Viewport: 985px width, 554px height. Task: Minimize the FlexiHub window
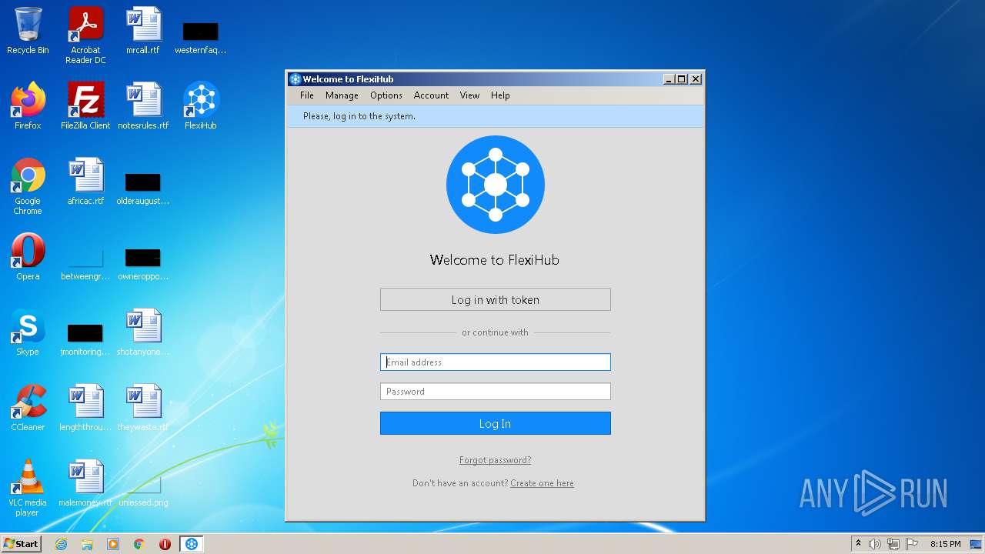[x=669, y=79]
